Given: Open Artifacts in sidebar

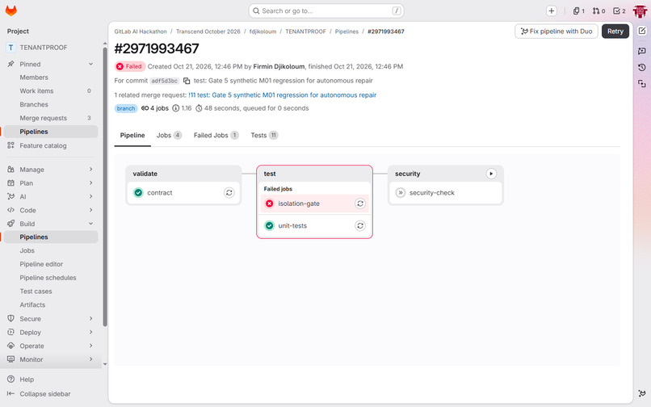Looking at the screenshot, I should pos(51,304).
